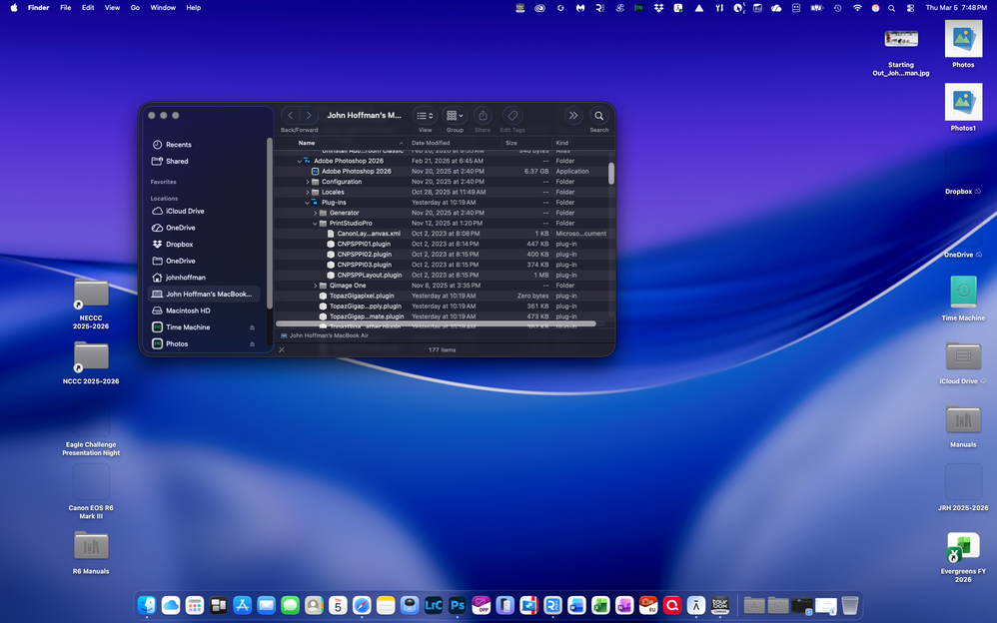Expand the Generator folder
997x623 pixels.
pos(316,213)
